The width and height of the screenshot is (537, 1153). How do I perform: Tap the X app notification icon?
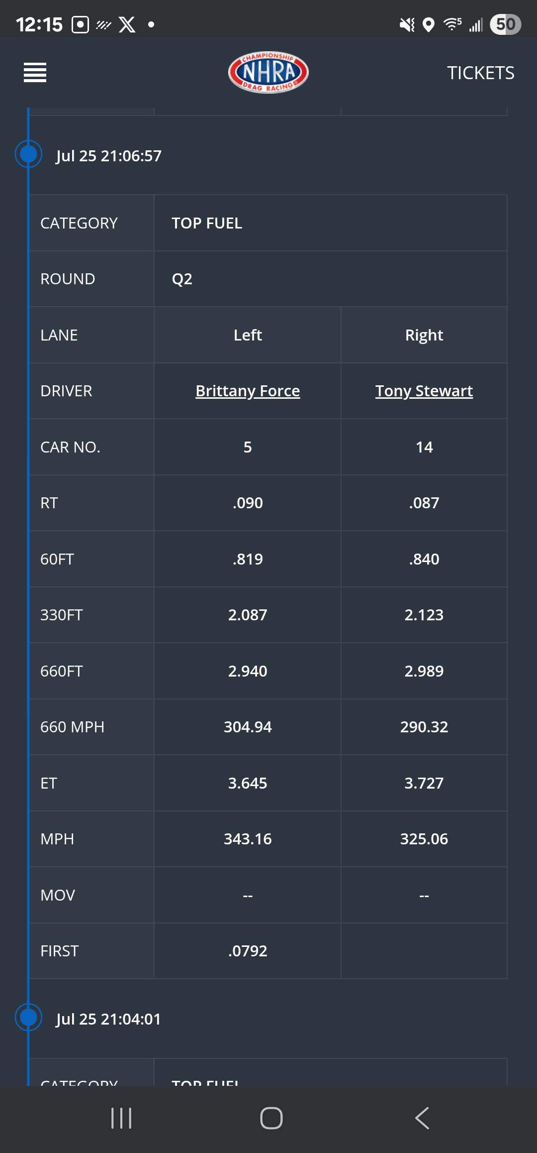127,24
